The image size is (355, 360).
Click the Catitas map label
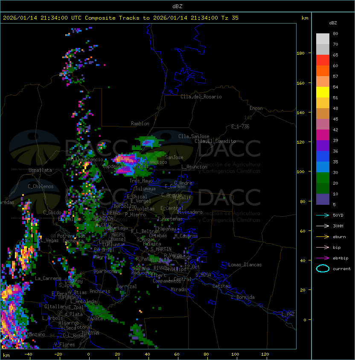[x=221, y=286]
